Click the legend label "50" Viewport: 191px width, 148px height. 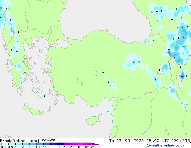93,147
